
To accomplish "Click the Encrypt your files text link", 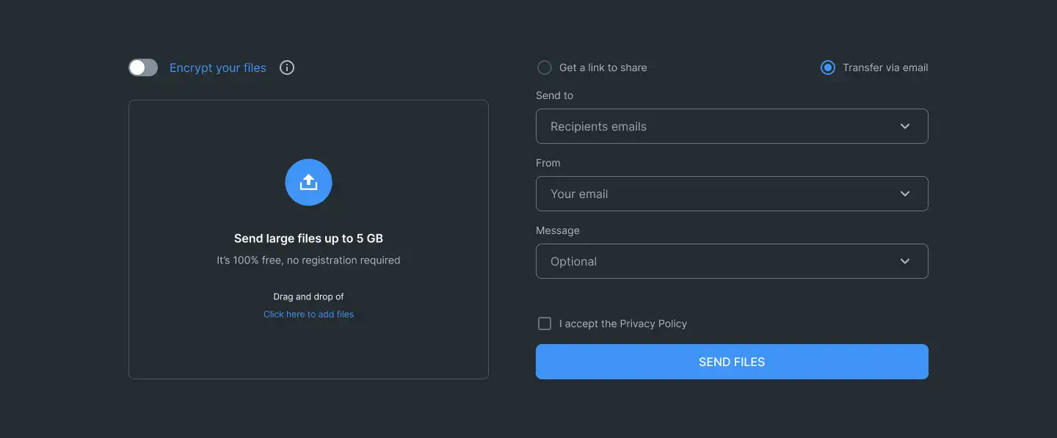I will coord(218,67).
